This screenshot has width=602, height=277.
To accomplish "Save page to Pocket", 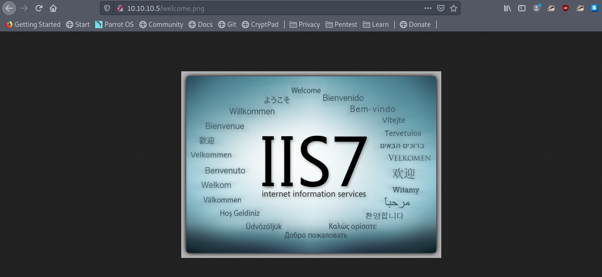I will 440,8.
